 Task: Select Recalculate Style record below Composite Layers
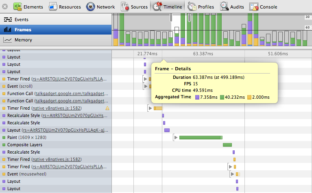click(56, 152)
